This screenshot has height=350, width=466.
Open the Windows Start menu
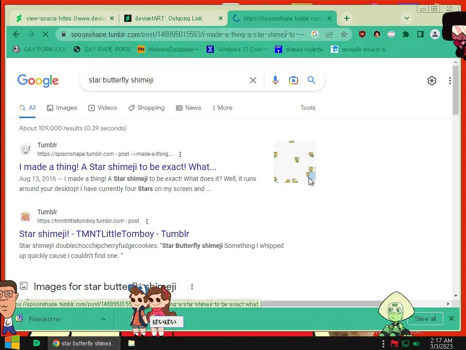coord(12,343)
